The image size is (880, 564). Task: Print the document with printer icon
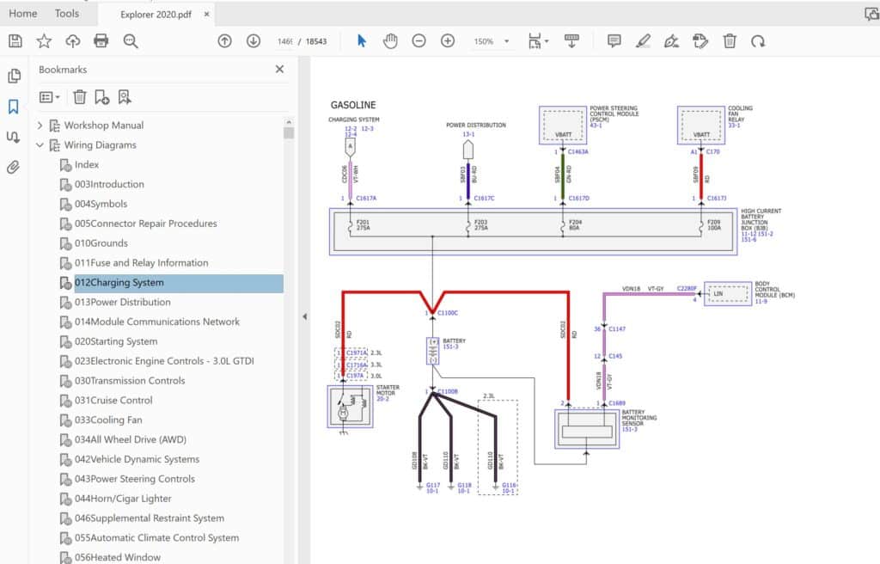[101, 41]
